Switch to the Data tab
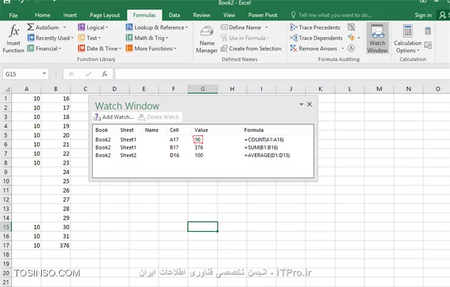 (x=174, y=15)
